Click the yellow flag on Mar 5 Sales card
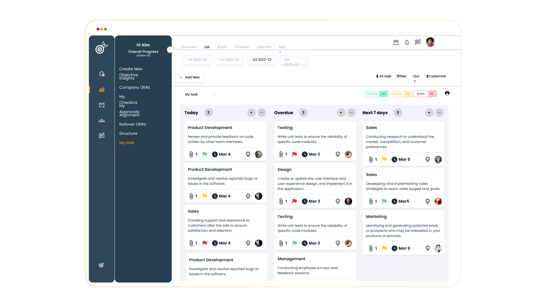This screenshot has width=546, height=307. pos(384,159)
